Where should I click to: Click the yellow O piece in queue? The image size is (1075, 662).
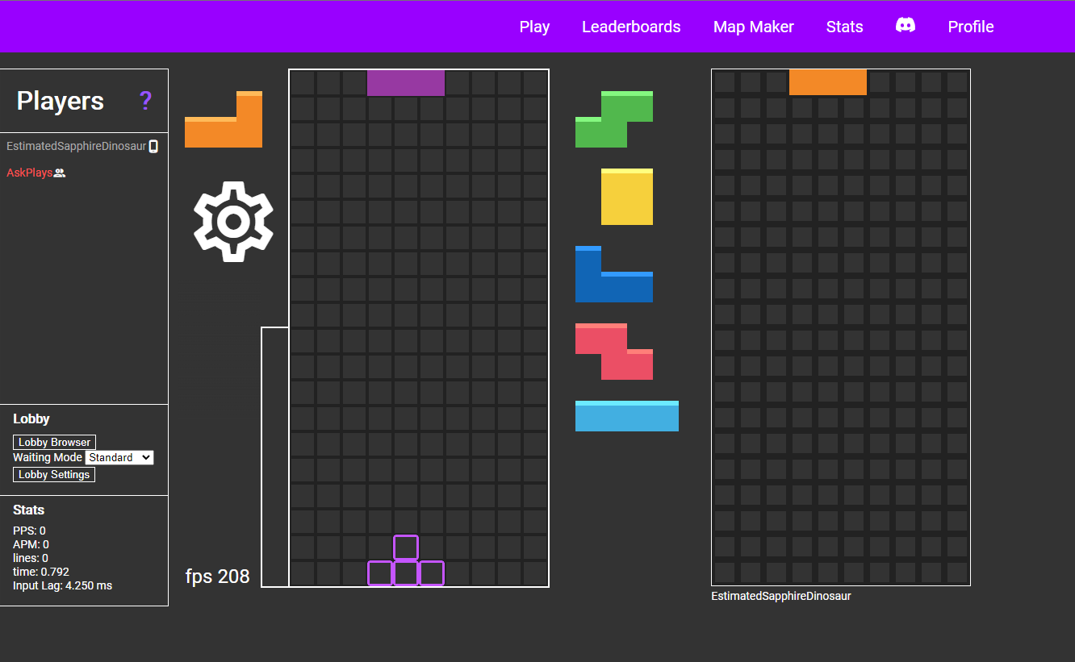627,197
